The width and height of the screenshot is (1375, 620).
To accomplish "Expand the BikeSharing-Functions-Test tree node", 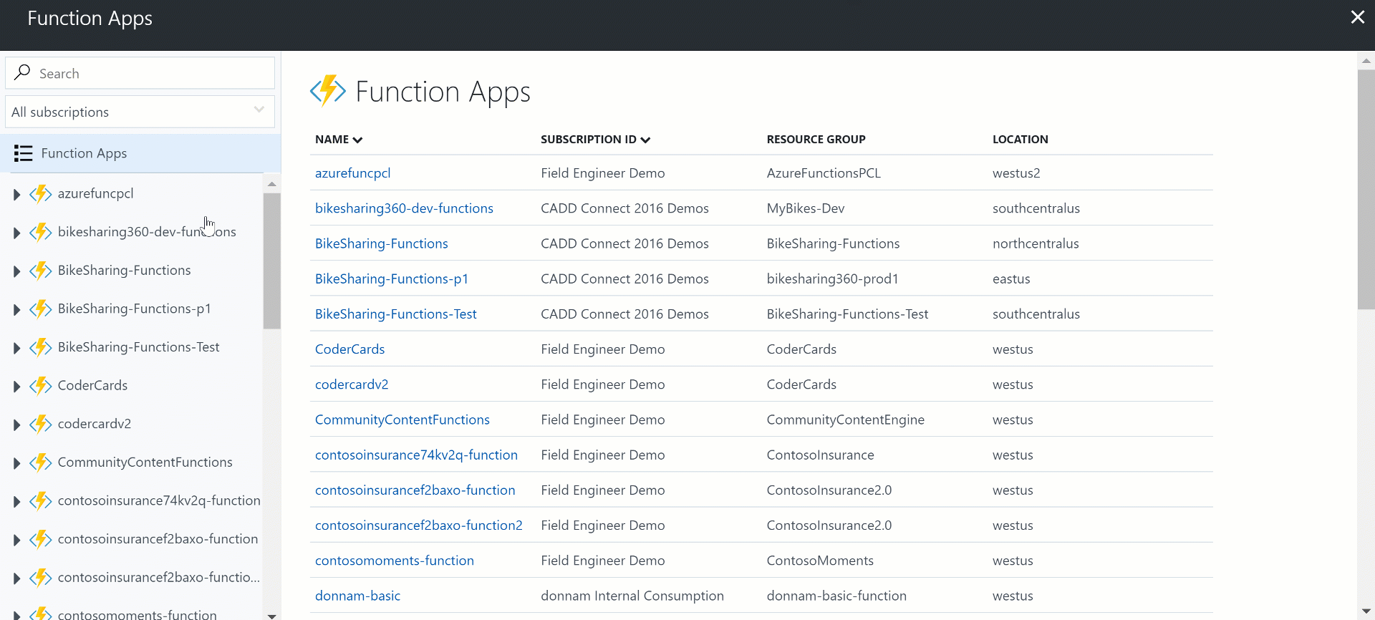I will (16, 348).
